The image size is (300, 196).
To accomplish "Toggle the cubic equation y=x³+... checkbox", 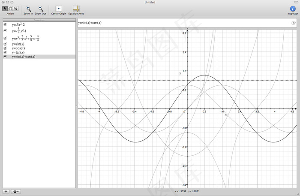I will (5, 38).
